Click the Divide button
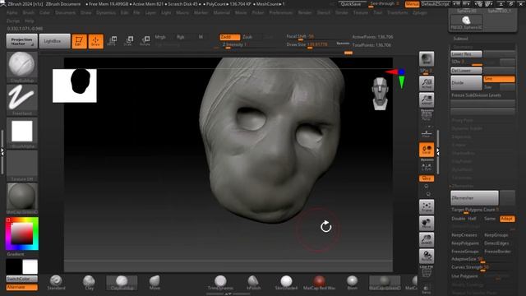This screenshot has width=526, height=296. [x=466, y=83]
